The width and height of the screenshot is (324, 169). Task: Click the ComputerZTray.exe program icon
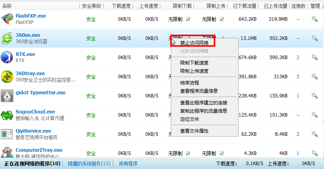7,153
